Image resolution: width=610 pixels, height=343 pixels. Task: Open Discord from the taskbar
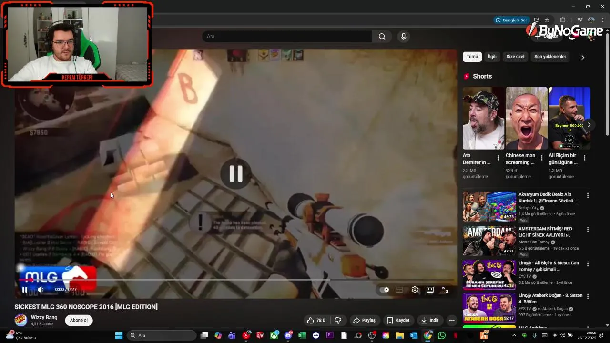click(x=288, y=335)
